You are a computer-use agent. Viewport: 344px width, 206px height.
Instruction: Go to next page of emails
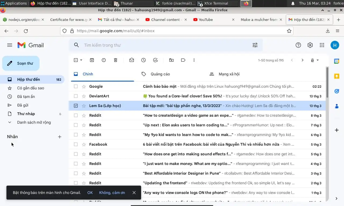point(303,60)
